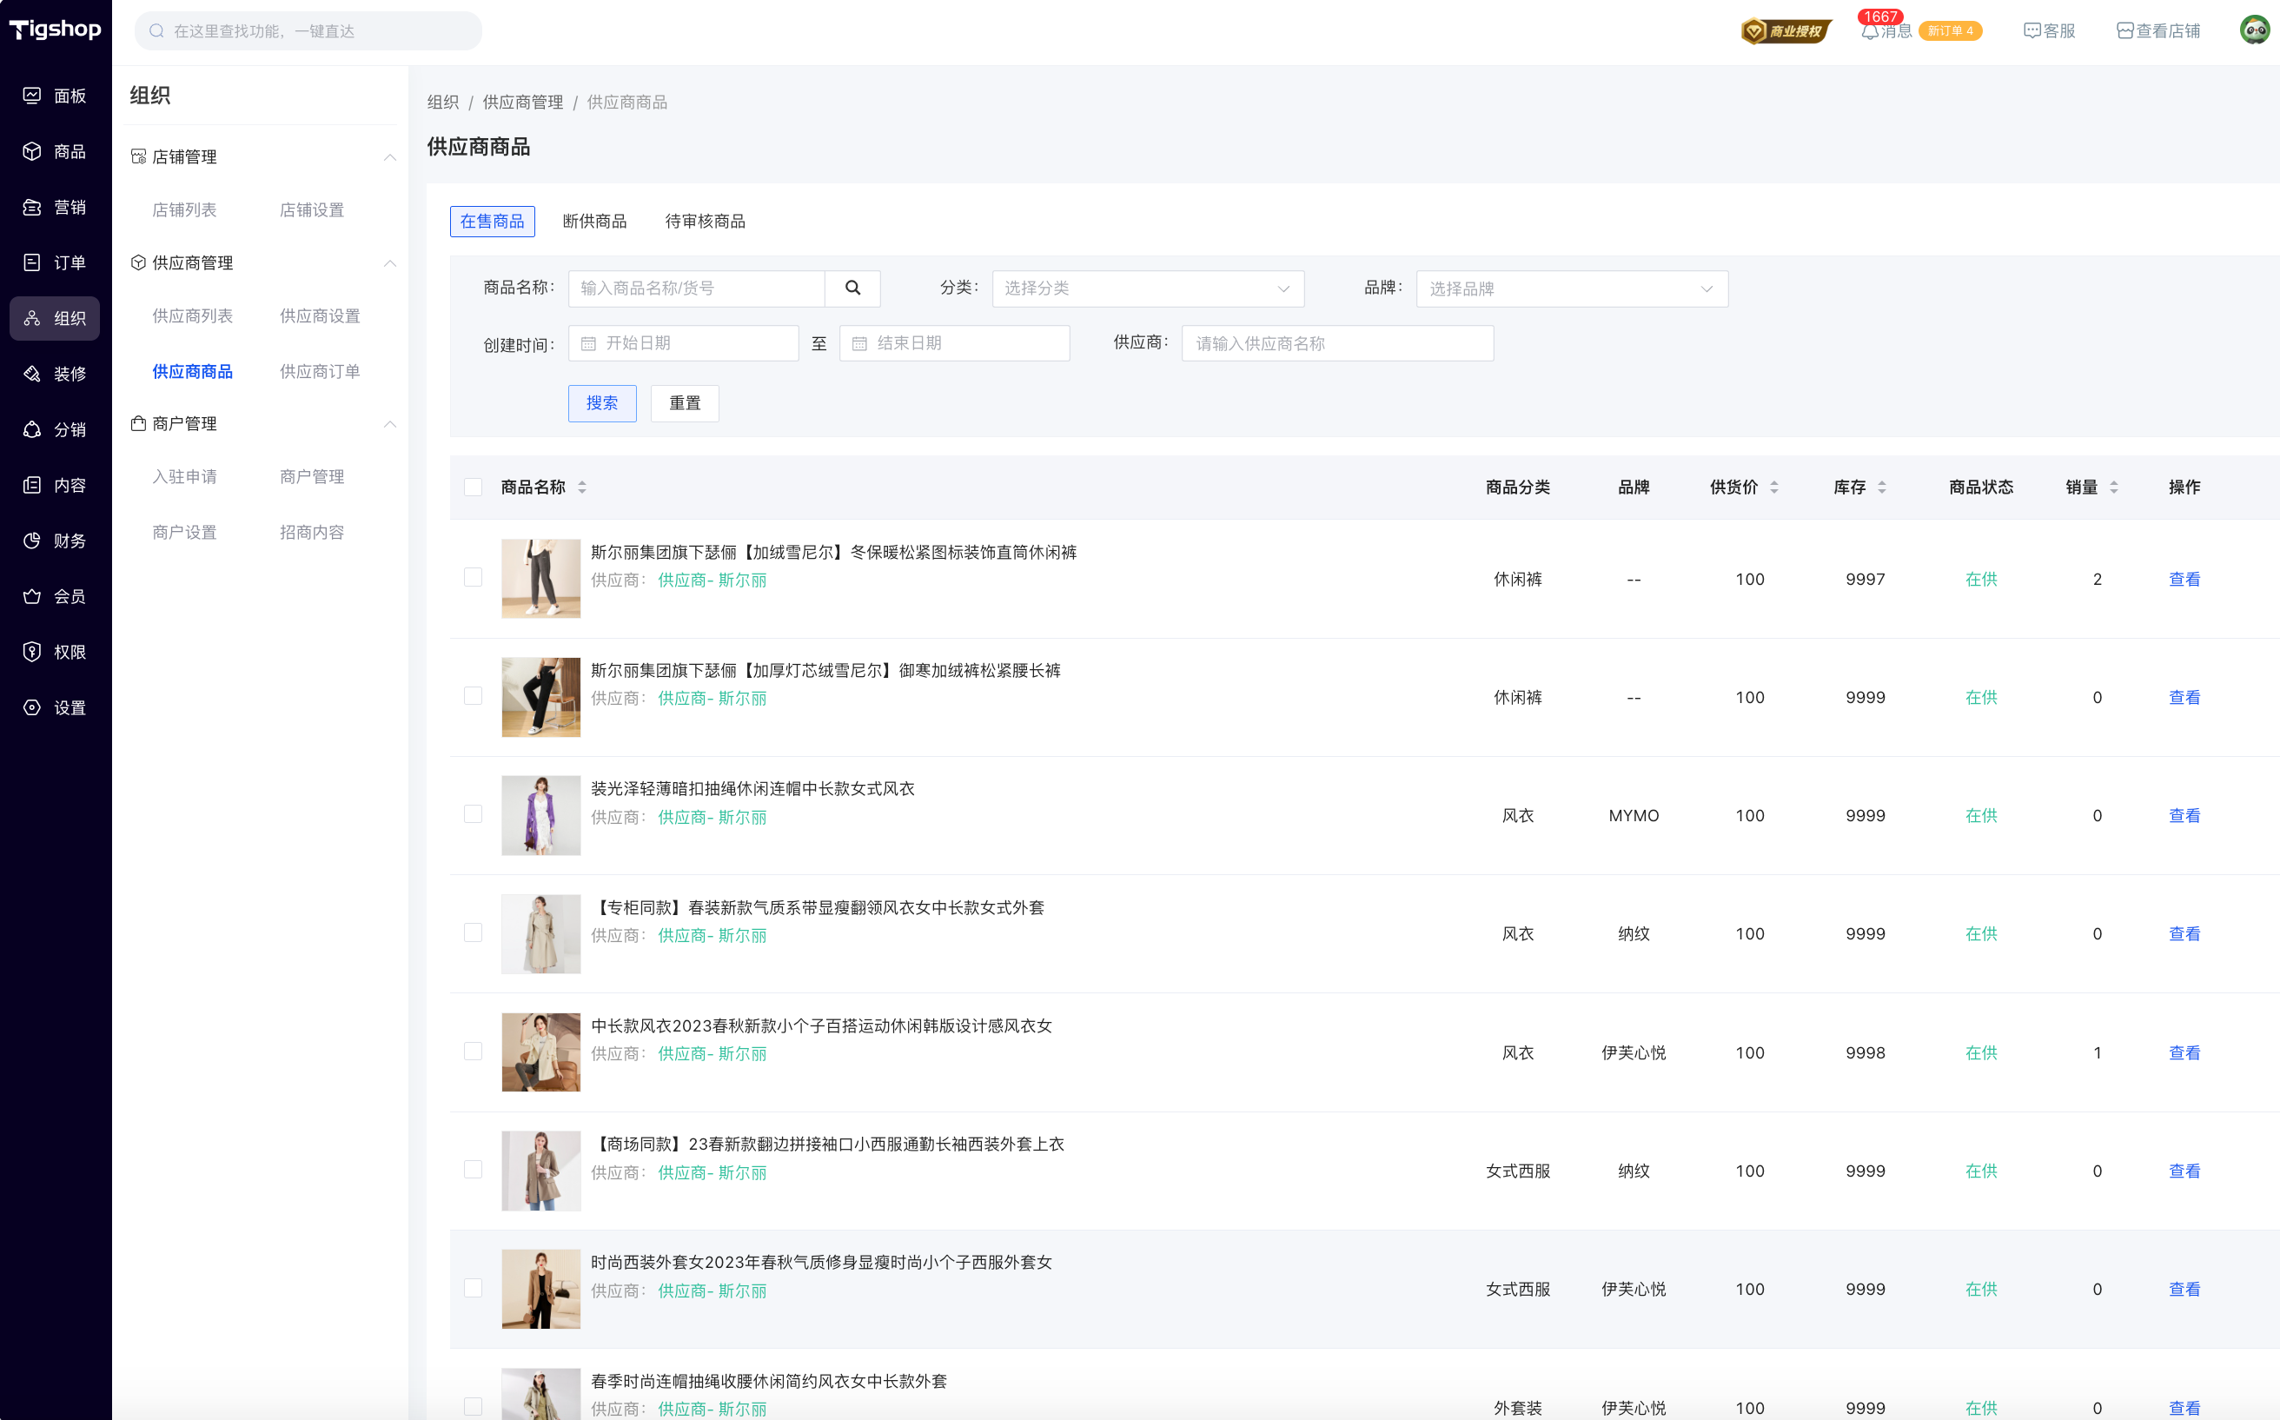Screen dimensions: 2280x1420
Task: Select checkbox for the MYMO 风衣 row
Action: 474,814
